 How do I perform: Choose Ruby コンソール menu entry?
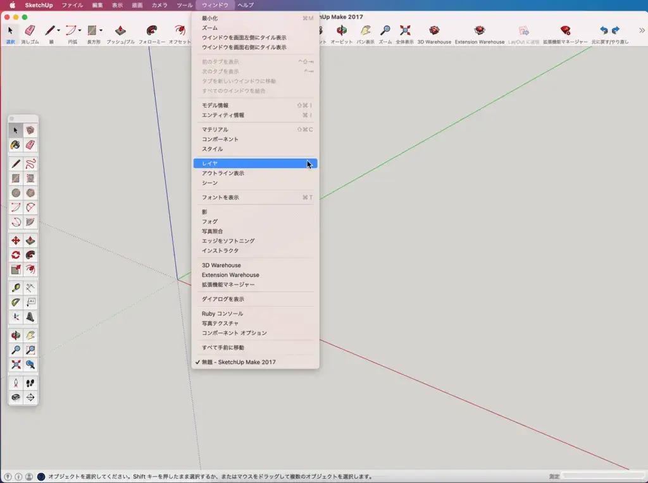(x=256, y=314)
